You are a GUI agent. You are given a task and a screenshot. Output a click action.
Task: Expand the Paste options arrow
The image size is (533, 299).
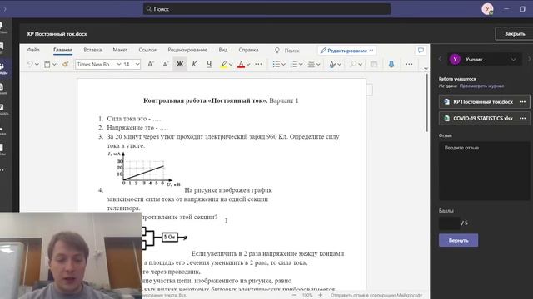54,65
